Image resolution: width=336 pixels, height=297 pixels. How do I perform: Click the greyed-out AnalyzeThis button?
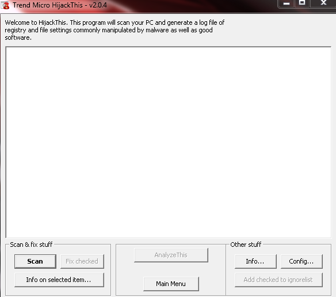pyautogui.click(x=171, y=255)
